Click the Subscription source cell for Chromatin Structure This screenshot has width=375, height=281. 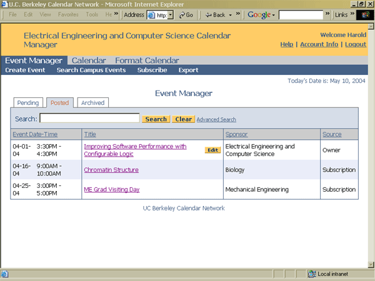point(339,170)
